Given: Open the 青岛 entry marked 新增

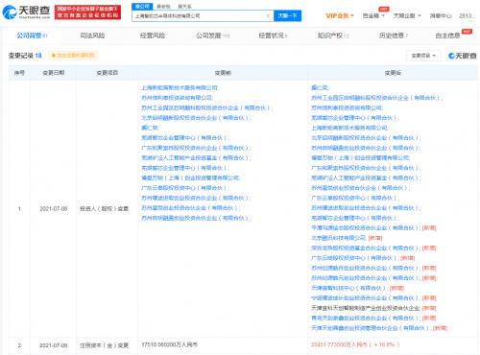Looking at the screenshot, I should click(365, 318).
